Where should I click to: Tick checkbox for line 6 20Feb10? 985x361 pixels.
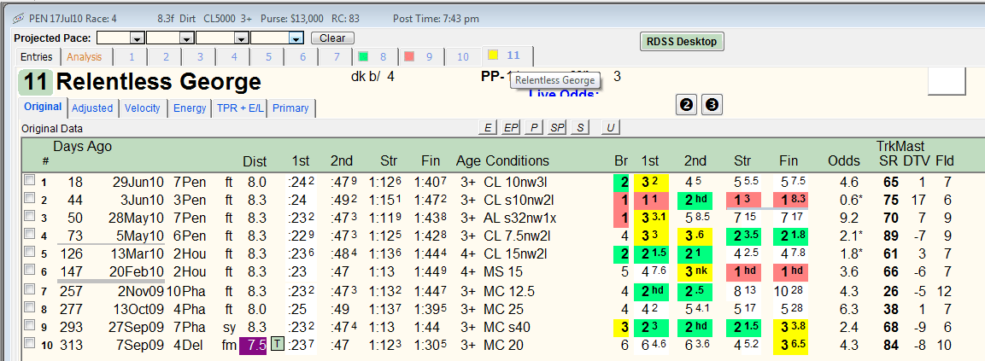pos(30,271)
